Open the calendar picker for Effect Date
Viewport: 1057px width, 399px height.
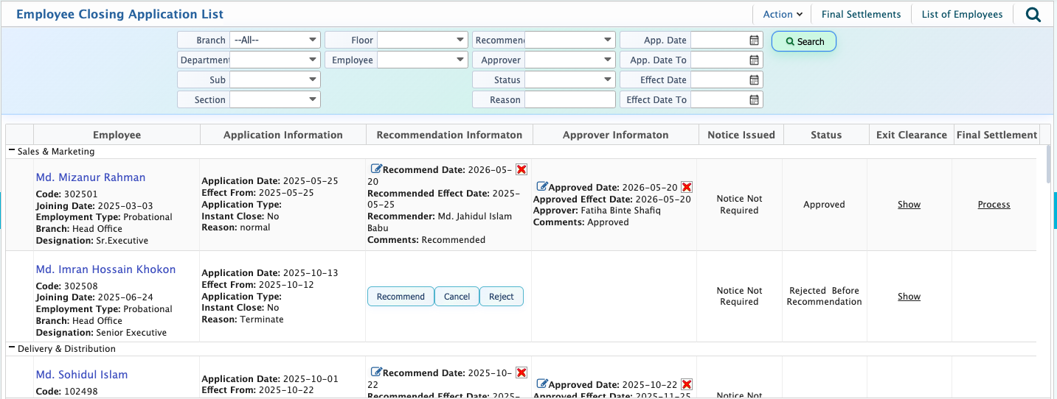(754, 80)
